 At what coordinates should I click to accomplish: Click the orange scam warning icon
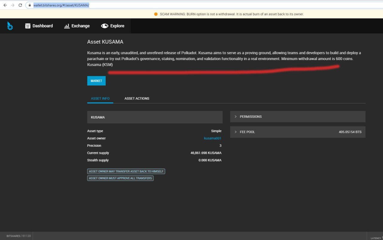156,14
